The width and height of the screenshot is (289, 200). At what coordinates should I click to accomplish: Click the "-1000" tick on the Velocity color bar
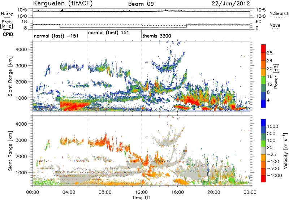click(275, 175)
